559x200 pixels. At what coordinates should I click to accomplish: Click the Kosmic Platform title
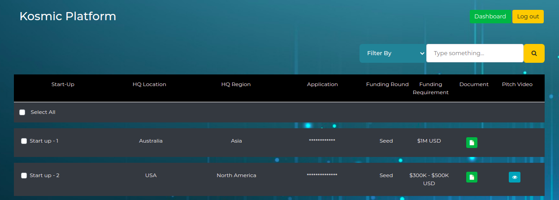[x=68, y=16]
